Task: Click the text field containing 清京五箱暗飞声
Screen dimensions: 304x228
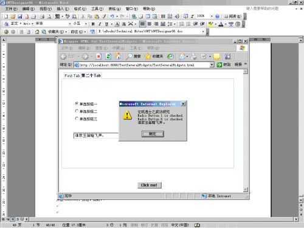Action: coord(96,136)
